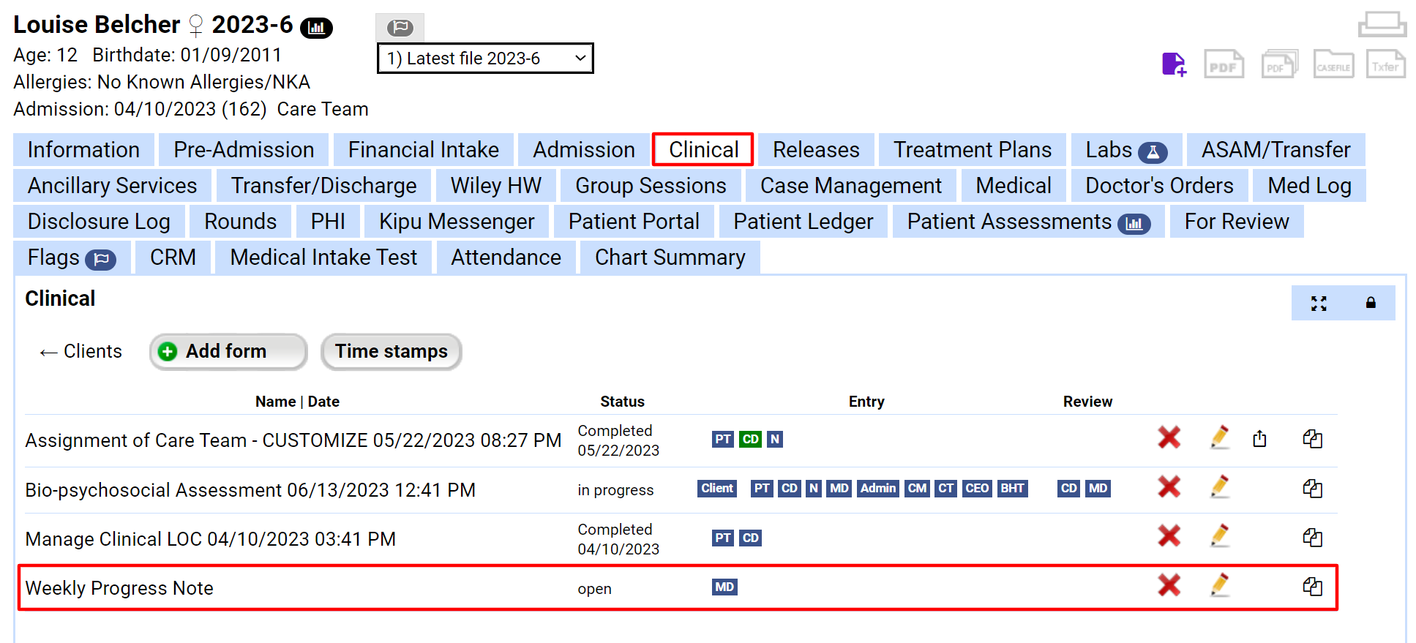This screenshot has width=1416, height=643.
Task: Switch to Doctor's Orders tab
Action: [x=1159, y=186]
